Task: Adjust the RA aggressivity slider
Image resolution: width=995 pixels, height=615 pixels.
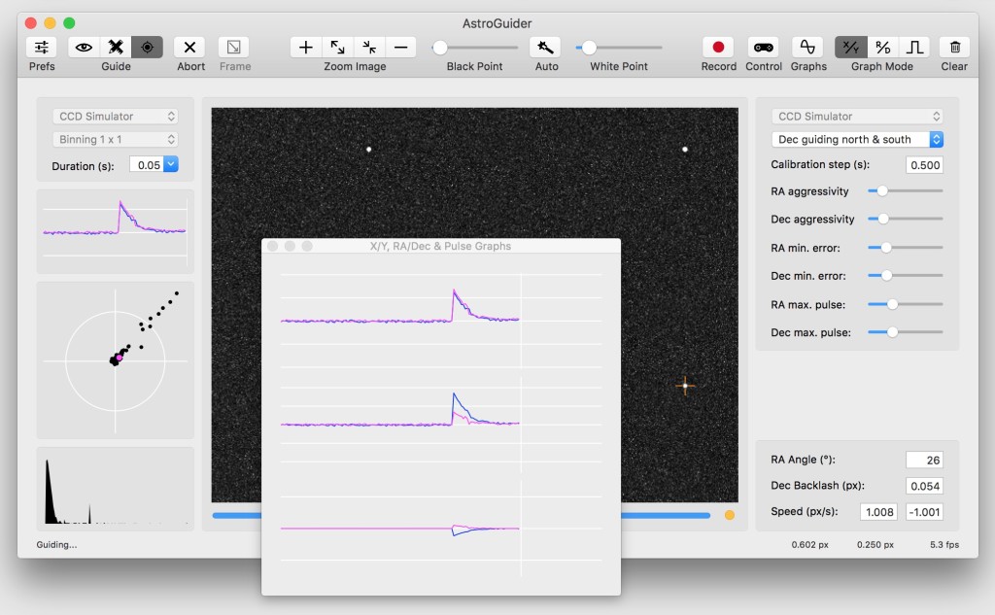Action: tap(905, 190)
